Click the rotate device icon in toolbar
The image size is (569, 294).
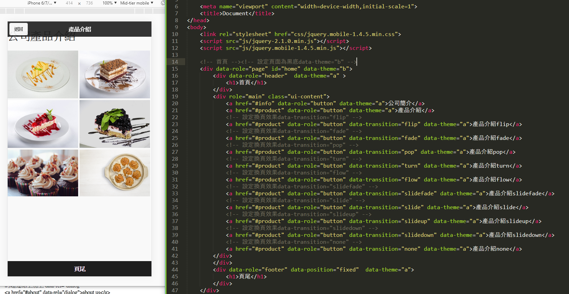click(x=163, y=3)
